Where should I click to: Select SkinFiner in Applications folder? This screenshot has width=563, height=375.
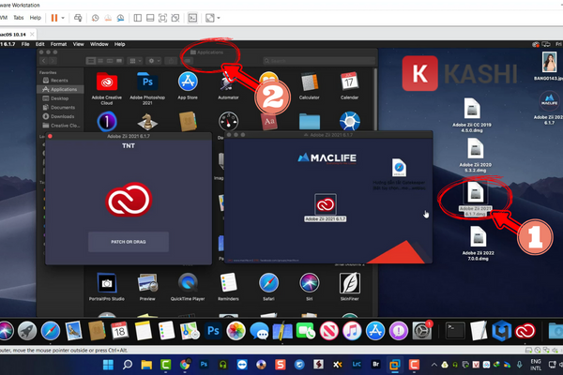pos(350,286)
